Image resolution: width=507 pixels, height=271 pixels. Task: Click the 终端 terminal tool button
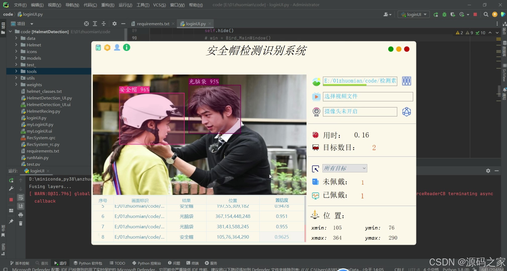(x=193, y=263)
